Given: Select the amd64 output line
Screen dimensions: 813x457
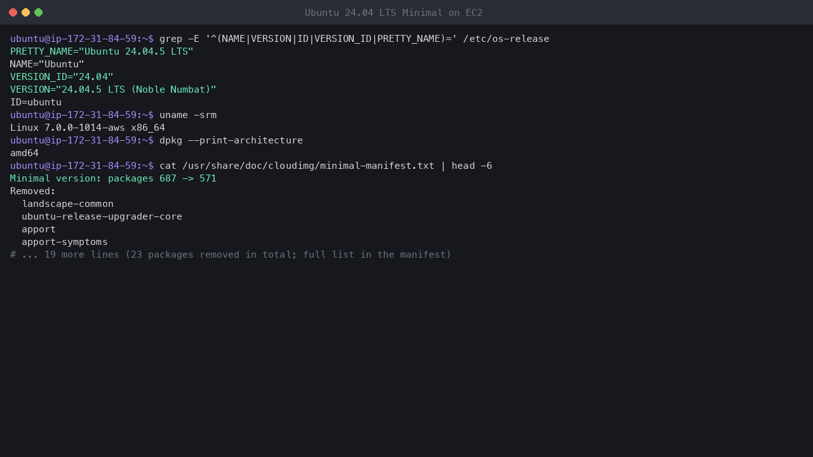Looking at the screenshot, I should pos(24,153).
